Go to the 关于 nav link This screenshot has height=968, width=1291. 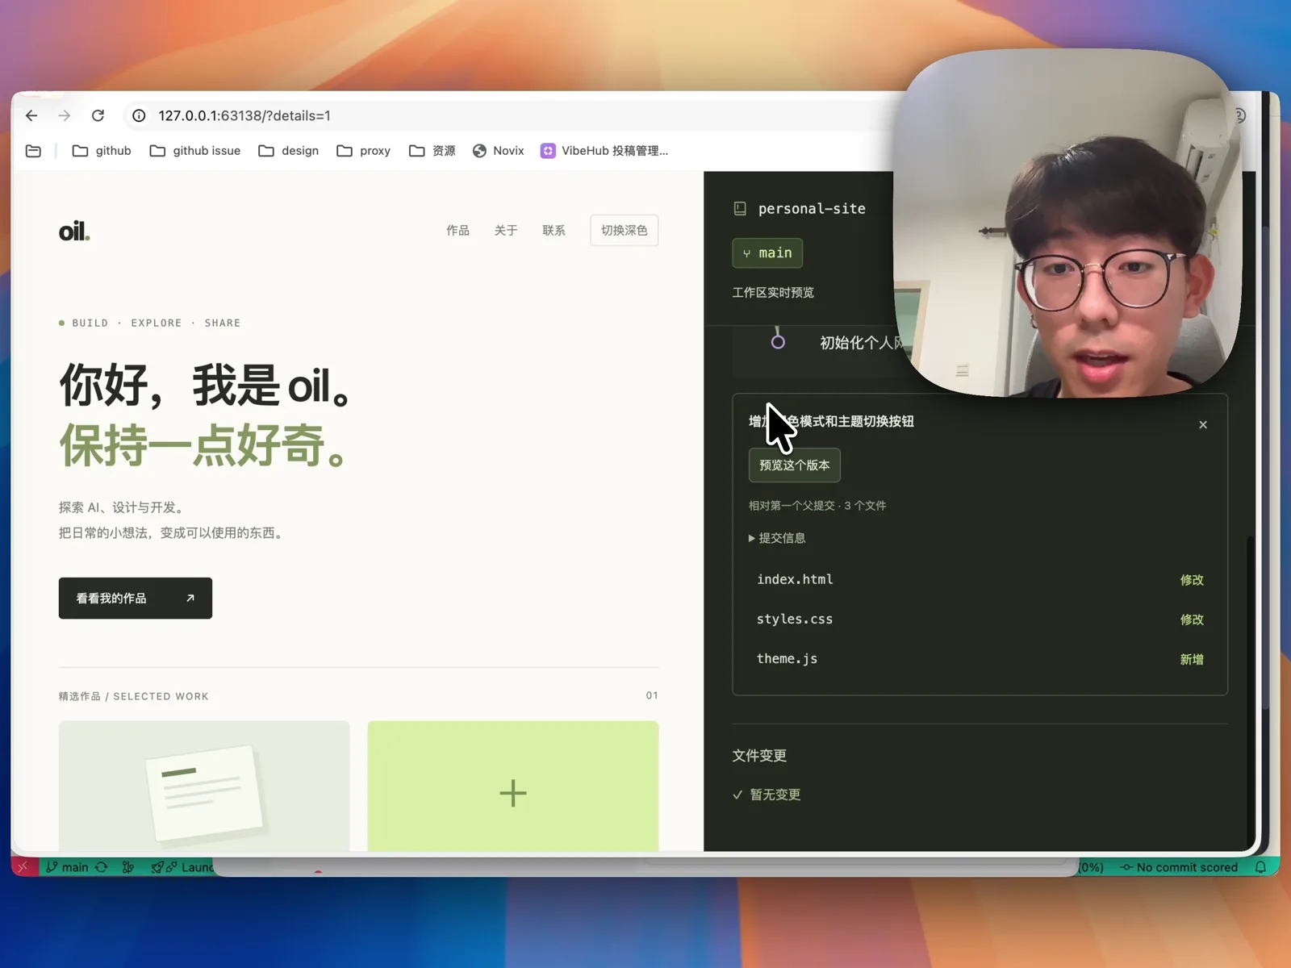point(506,231)
